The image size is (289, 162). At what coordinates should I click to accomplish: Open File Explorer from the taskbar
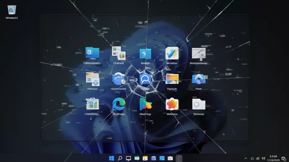145,158
